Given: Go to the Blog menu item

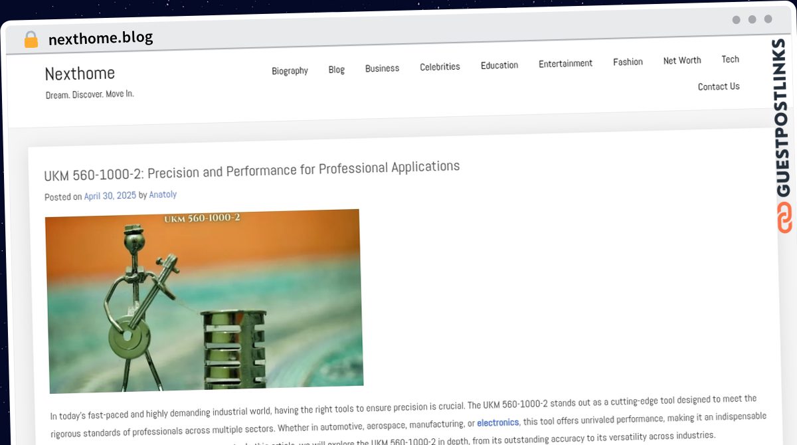Looking at the screenshot, I should coord(337,69).
